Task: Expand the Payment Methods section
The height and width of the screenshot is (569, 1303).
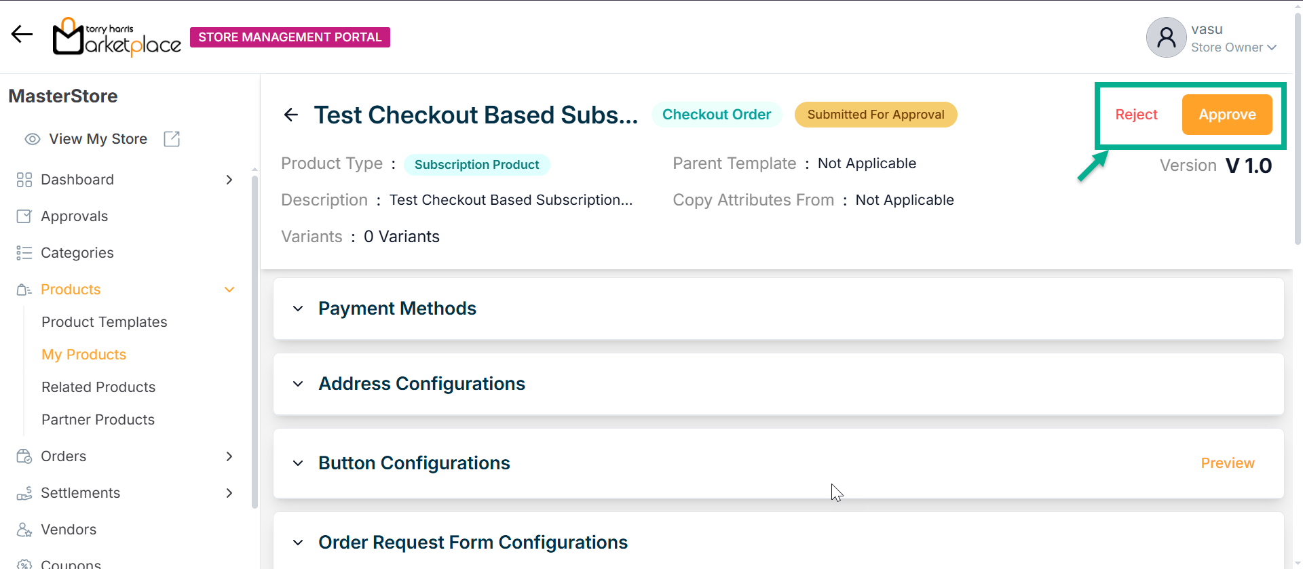Action: 298,309
